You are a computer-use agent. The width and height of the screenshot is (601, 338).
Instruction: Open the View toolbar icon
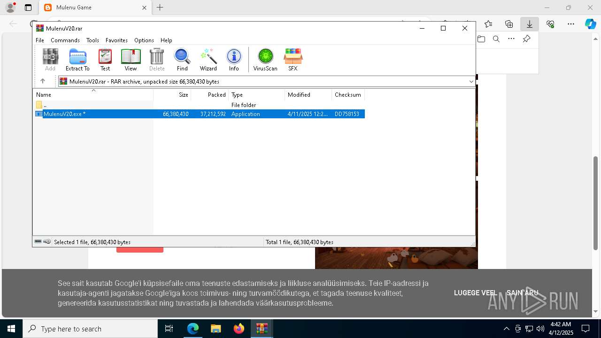[x=131, y=60]
